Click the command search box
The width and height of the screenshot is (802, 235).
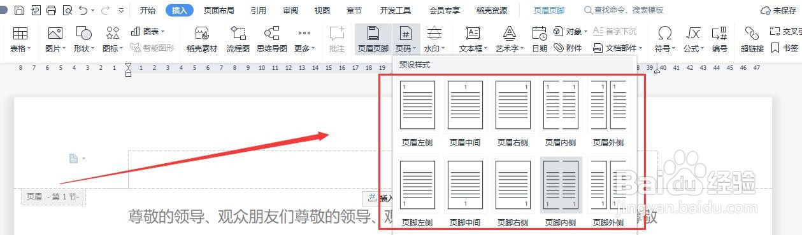click(x=624, y=10)
